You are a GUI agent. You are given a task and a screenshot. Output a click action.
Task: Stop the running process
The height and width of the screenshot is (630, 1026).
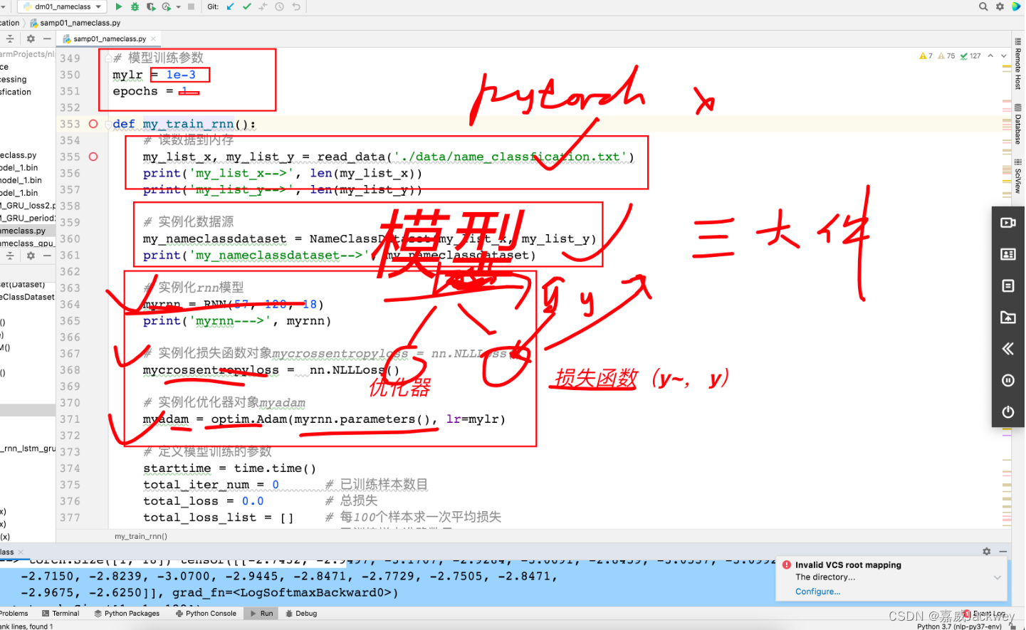pyautogui.click(x=191, y=6)
